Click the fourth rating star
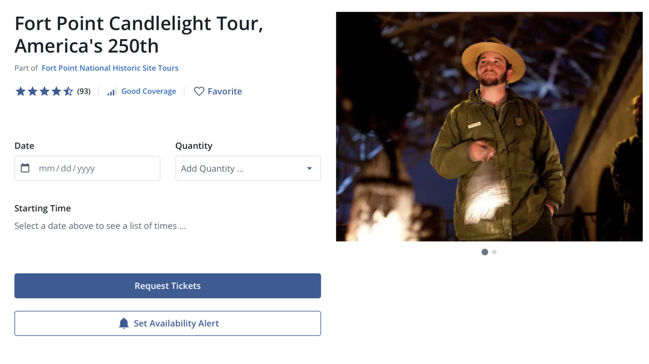Image resolution: width=649 pixels, height=364 pixels. [x=57, y=91]
